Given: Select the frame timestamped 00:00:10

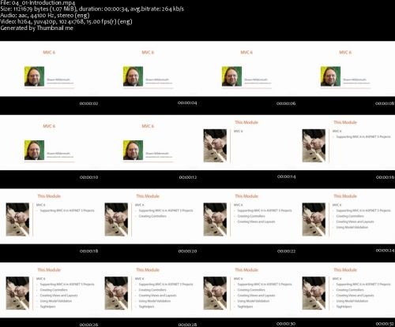Looking at the screenshot, I should (x=49, y=143).
